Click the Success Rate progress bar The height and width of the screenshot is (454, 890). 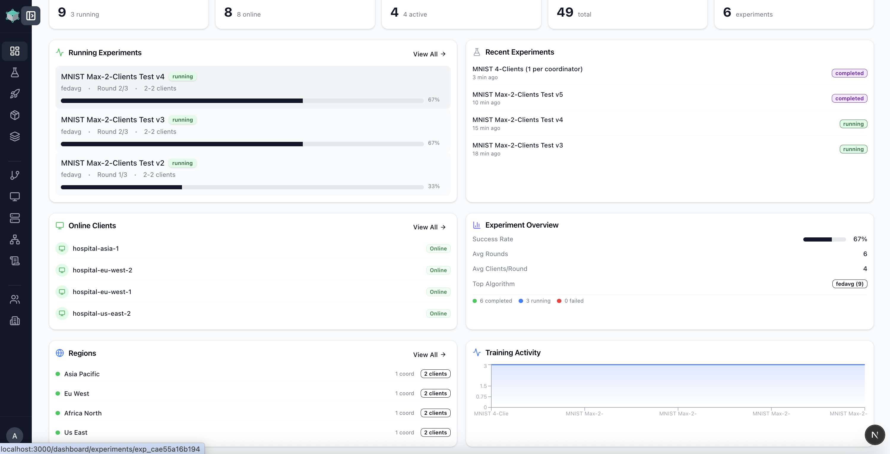824,239
